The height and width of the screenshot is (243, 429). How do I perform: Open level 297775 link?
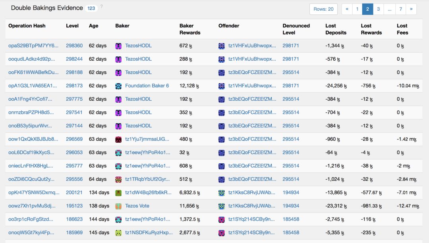[x=74, y=99]
